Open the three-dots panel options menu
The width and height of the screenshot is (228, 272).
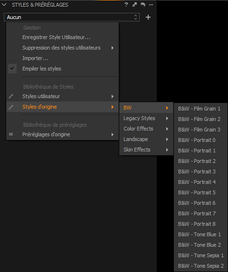[x=151, y=5]
